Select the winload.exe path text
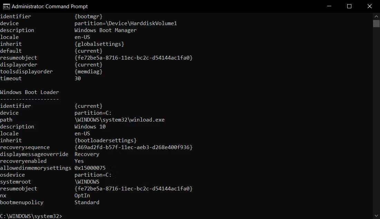 [x=119, y=119]
